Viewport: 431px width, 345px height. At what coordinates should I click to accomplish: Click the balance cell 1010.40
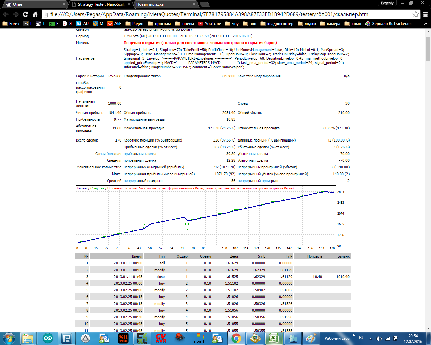(343, 277)
